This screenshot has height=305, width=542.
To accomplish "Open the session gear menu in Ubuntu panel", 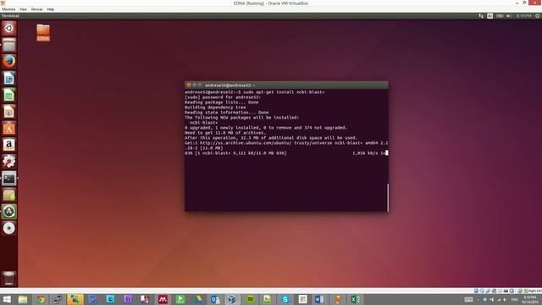I will tap(538, 16).
